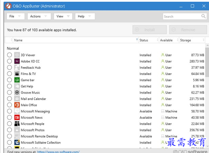Screen dimensions: 209x153
Task: Select the Microsoft Solitaire Collection radio button
Action: [x=10, y=142]
